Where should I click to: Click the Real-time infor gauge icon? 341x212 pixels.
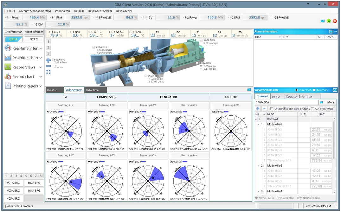tap(8, 48)
